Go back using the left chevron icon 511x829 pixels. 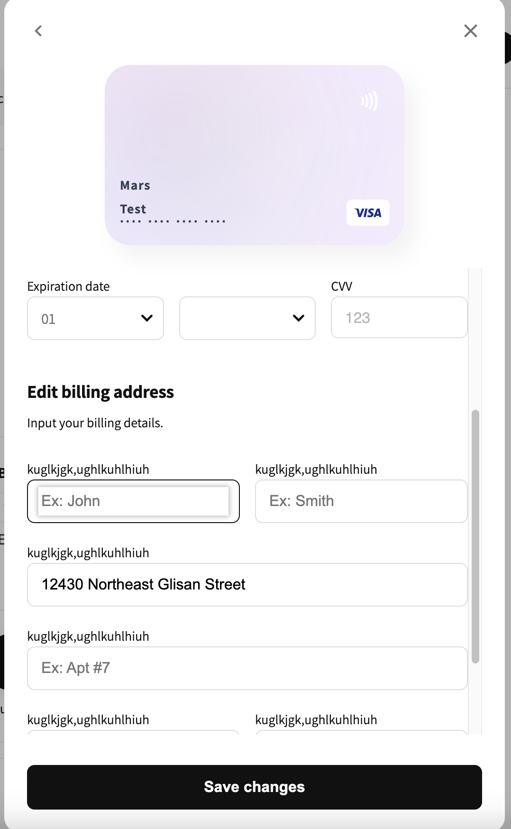pyautogui.click(x=38, y=31)
